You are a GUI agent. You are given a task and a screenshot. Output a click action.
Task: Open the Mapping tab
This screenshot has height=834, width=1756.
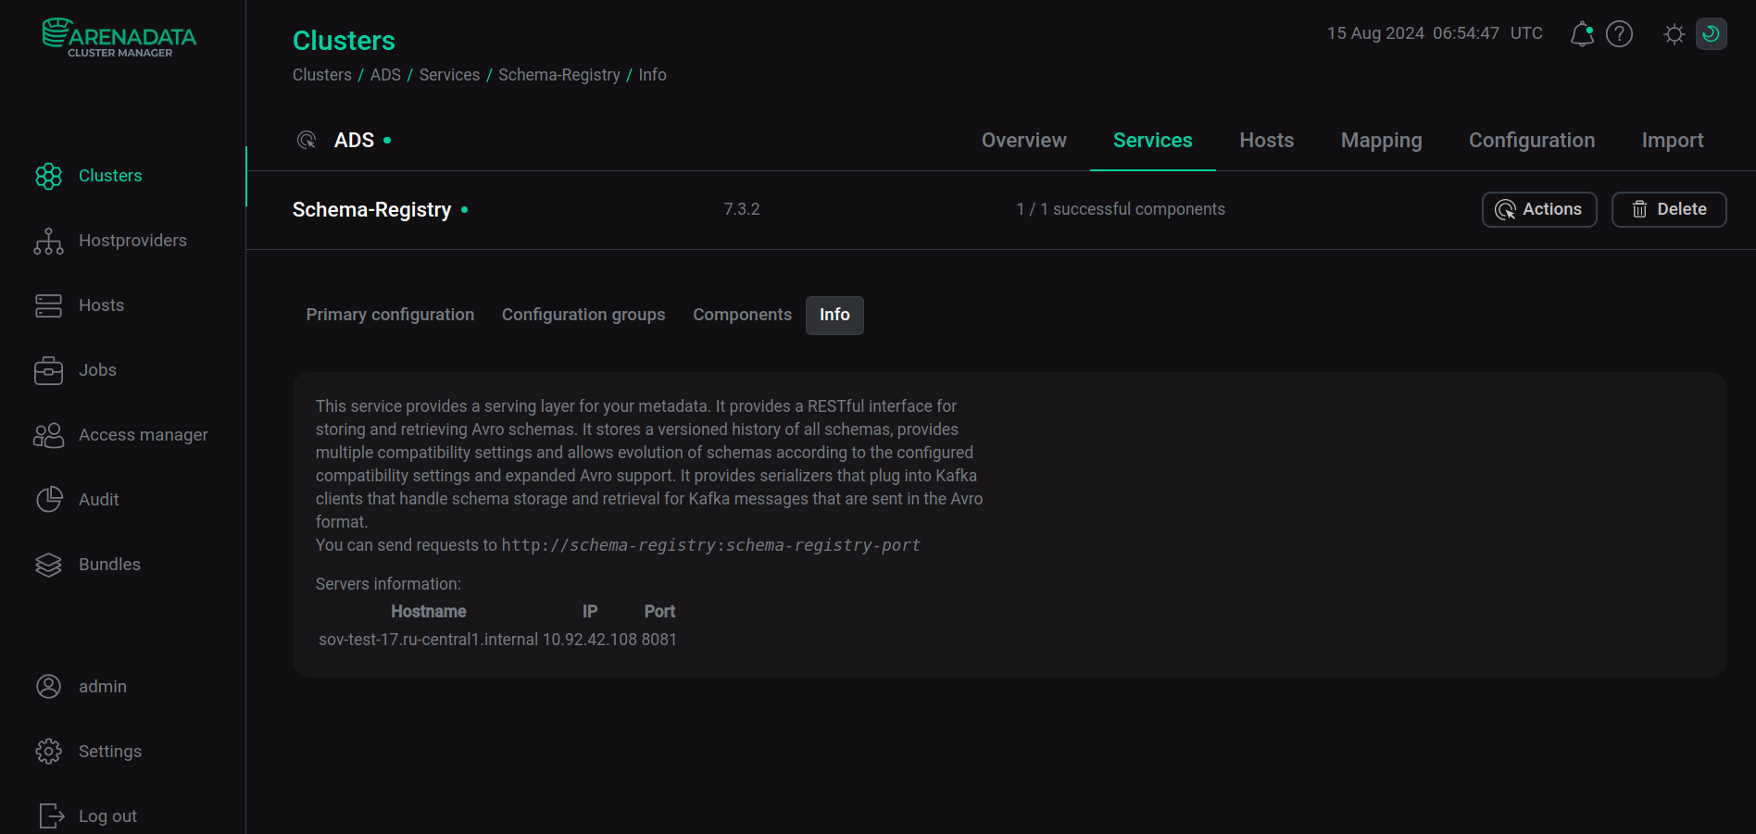(x=1382, y=141)
